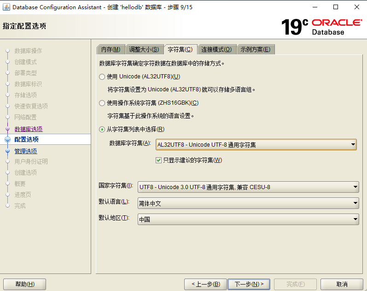Select the 使用 Unicode (AL32UTF8) radio button
Viewport: 367px width, 291px height.
[x=102, y=77]
